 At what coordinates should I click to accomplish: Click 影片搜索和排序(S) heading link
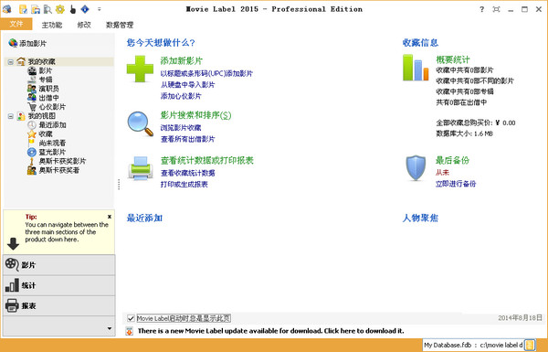(x=195, y=115)
